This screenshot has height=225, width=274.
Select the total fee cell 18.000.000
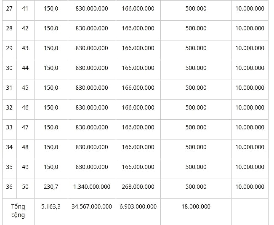click(196, 206)
